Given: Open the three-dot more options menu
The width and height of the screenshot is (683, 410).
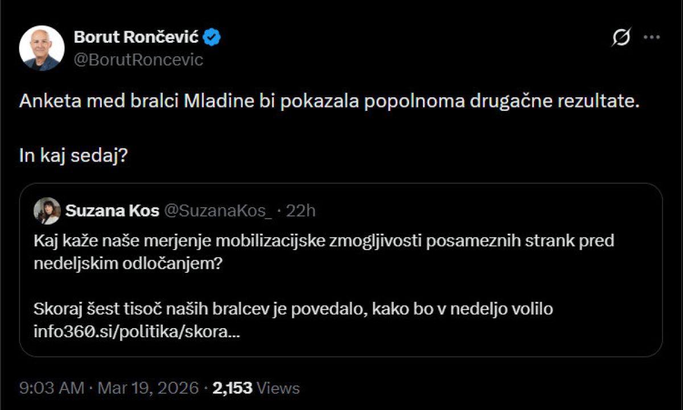Looking at the screenshot, I should point(651,38).
